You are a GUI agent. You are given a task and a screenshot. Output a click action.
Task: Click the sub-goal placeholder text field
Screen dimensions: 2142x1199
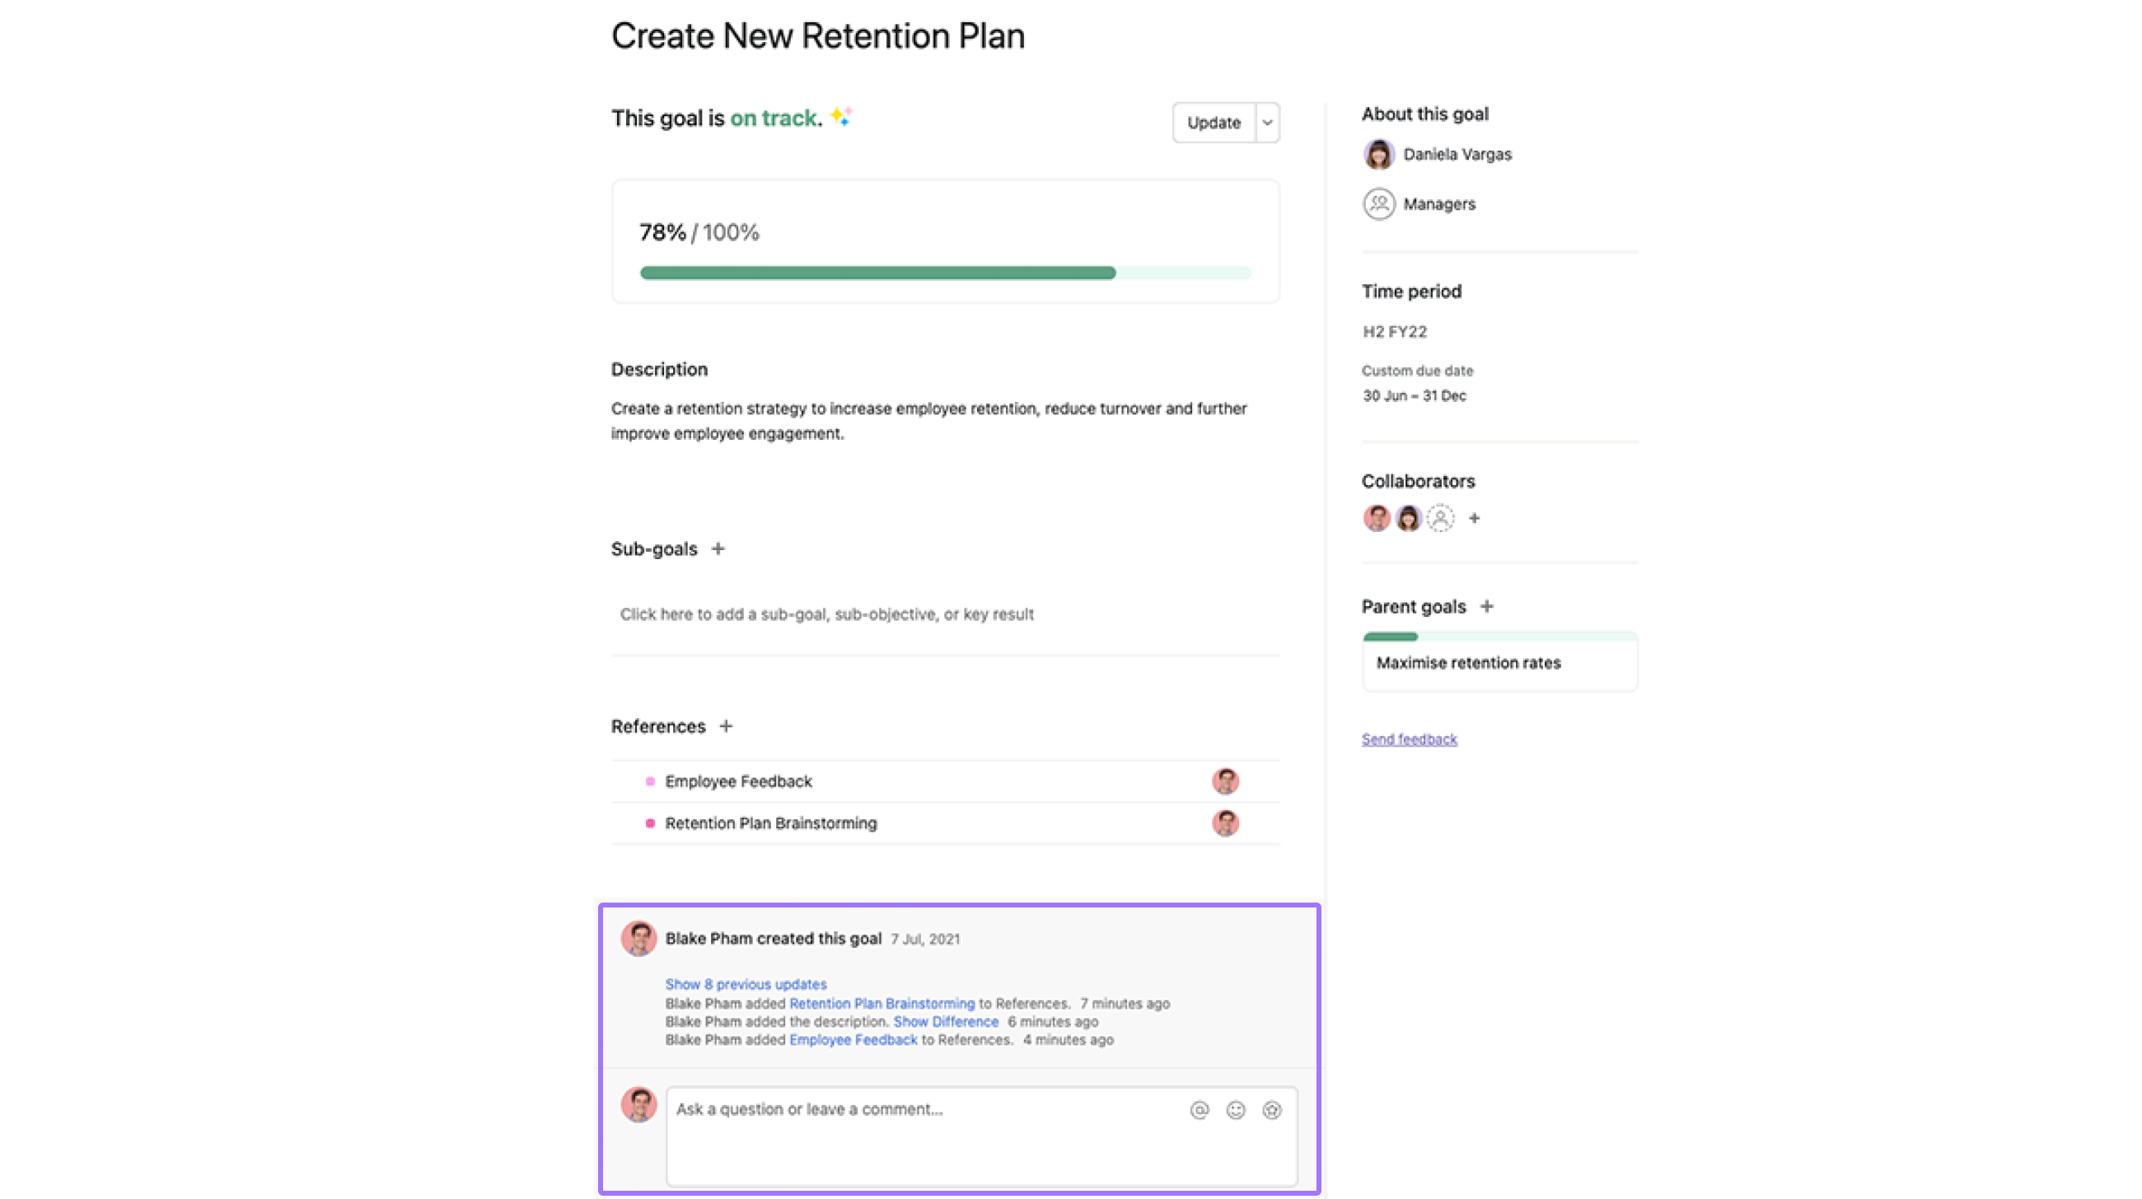[x=946, y=615]
